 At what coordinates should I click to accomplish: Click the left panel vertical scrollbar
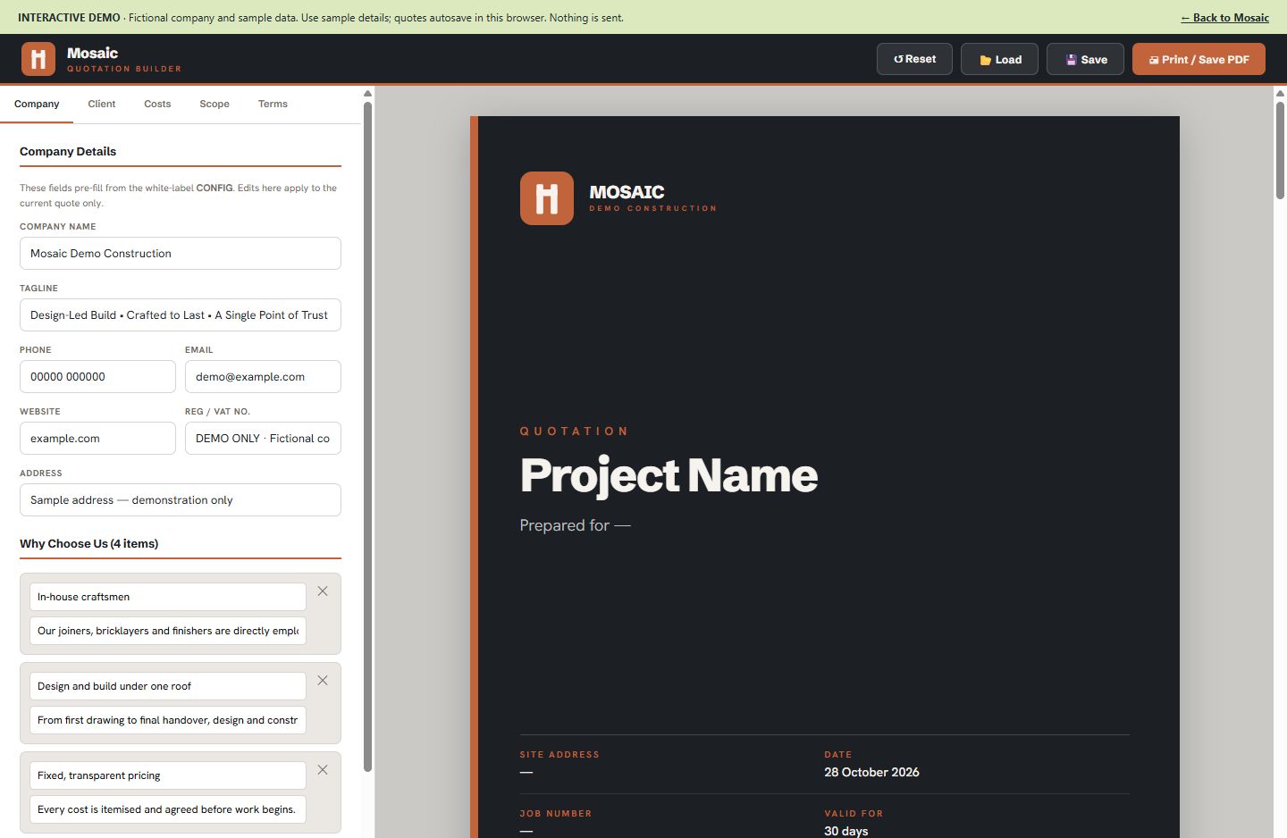(367, 436)
